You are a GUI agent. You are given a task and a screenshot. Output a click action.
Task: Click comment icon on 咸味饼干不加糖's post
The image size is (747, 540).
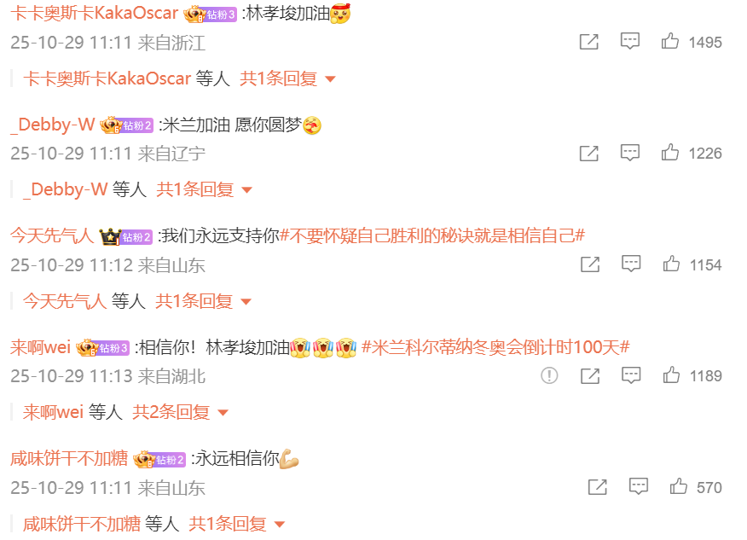[x=639, y=486]
